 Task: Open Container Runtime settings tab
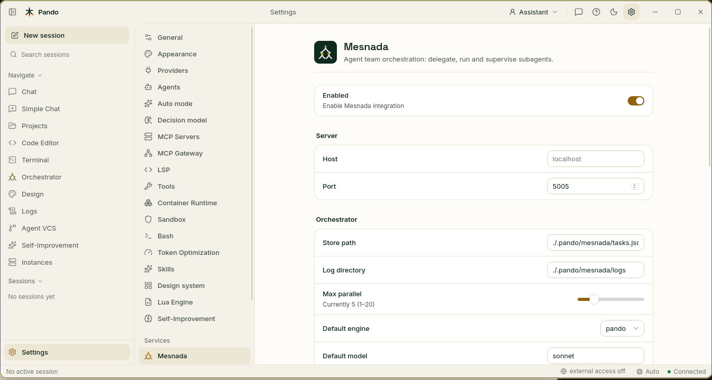coord(194,203)
